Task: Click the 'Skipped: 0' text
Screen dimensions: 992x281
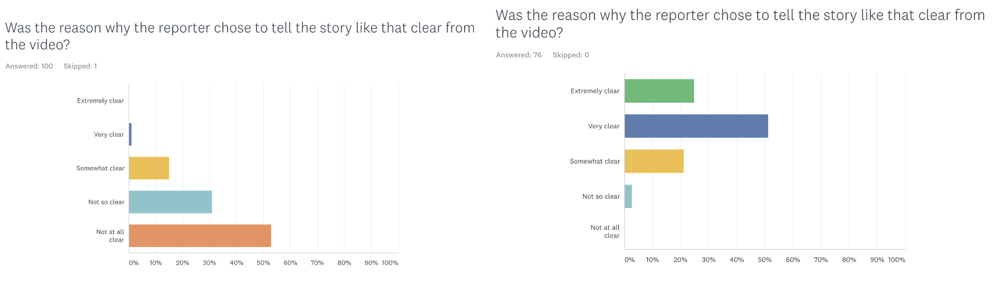Action: (x=571, y=55)
